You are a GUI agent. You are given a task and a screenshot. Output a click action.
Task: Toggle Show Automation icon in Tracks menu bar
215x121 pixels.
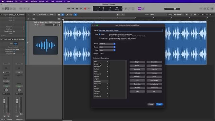point(67,14)
